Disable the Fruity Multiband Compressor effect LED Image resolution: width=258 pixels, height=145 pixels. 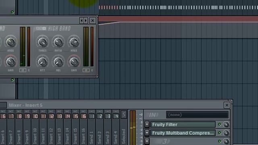[x=219, y=133]
